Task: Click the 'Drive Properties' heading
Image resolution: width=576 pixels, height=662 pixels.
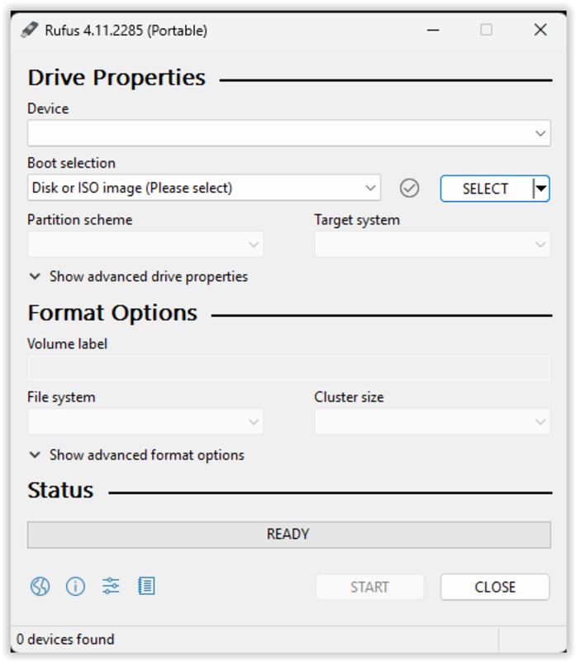Action: [117, 78]
